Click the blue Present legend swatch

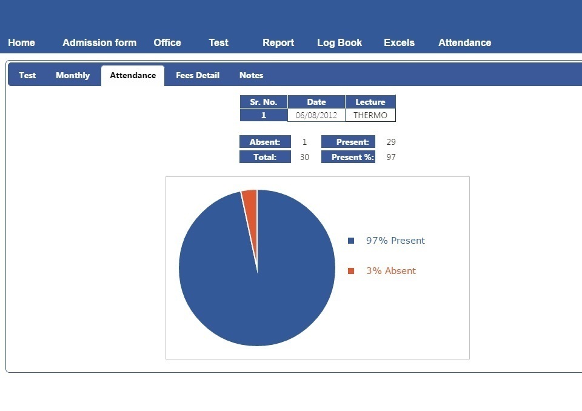[351, 241]
